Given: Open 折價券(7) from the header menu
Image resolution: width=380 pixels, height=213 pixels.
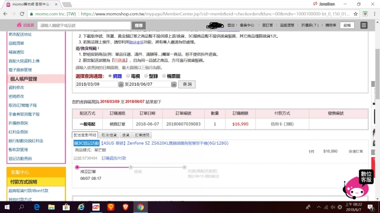Looking at the screenshot, I should (310, 25).
